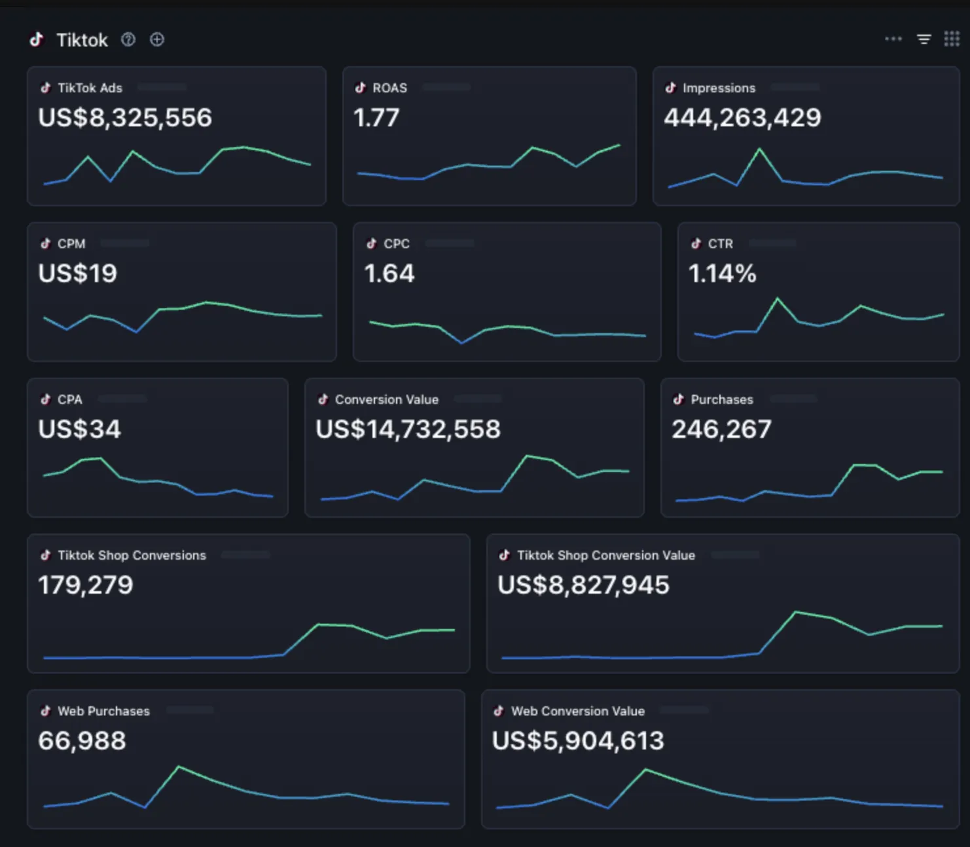This screenshot has width=970, height=847.
Task: Click the TikTok icon on CPA card
Action: (46, 399)
